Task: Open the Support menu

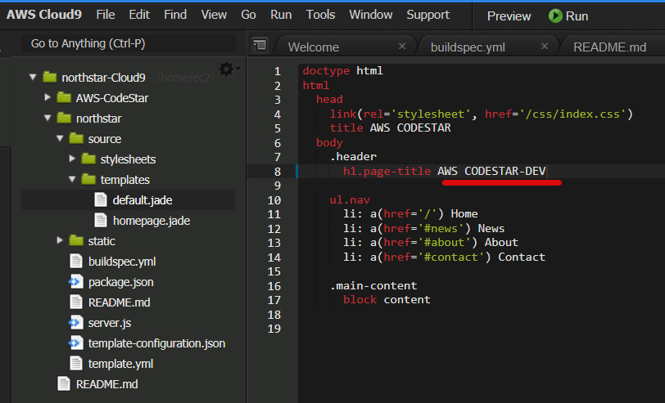Action: tap(428, 15)
